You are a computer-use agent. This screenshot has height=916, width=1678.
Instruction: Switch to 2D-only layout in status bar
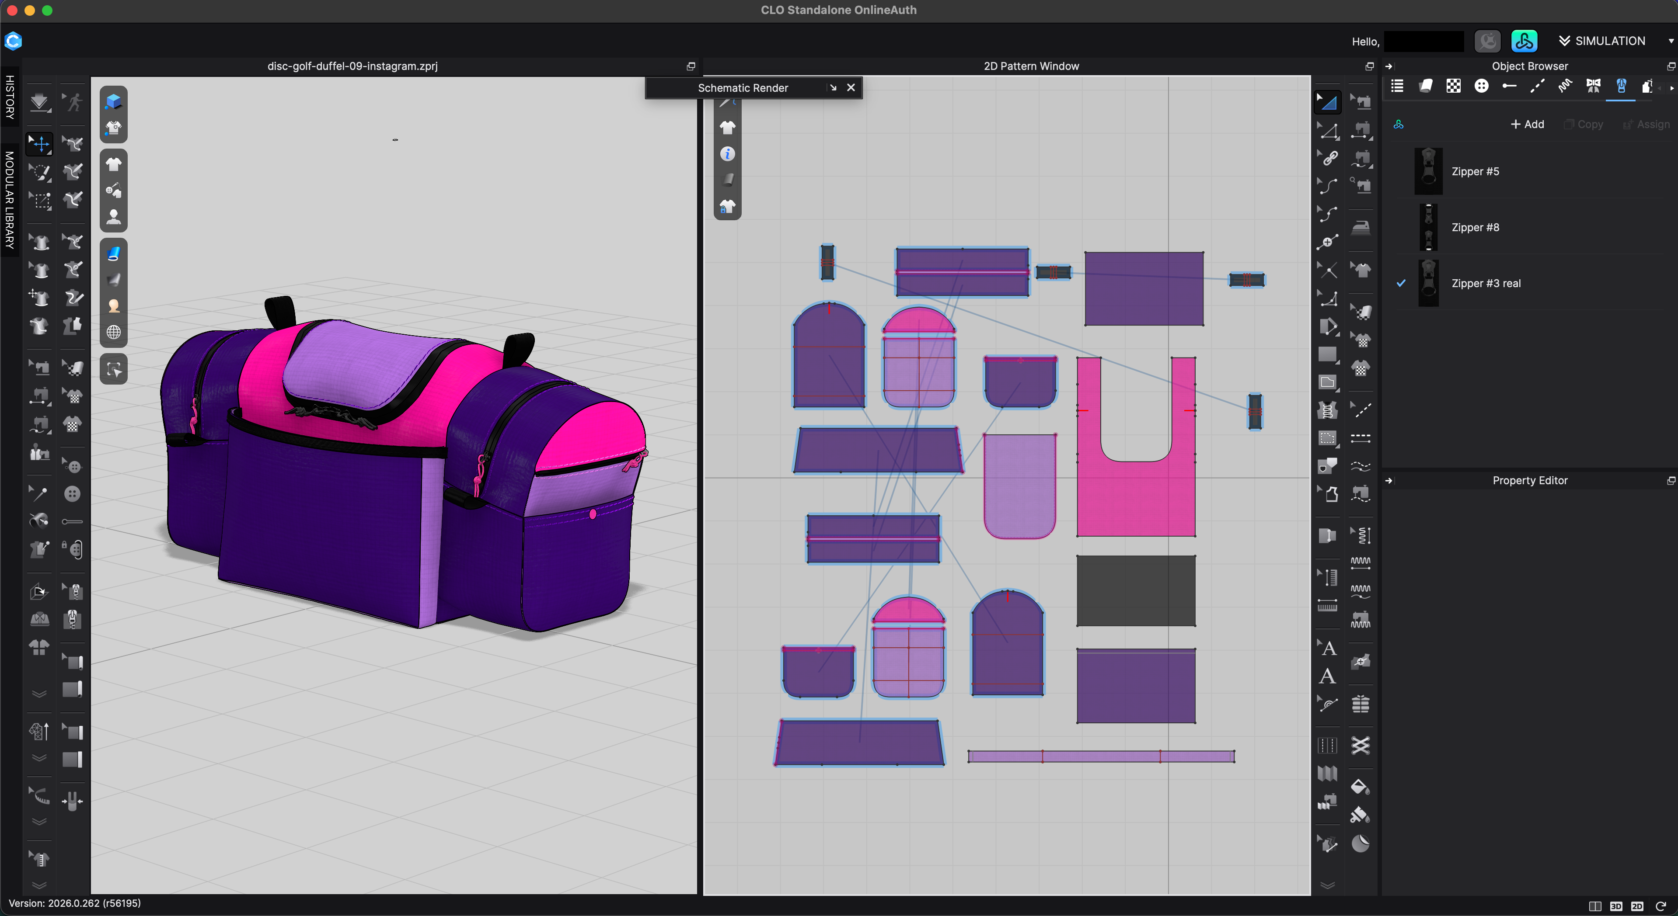[x=1638, y=906]
